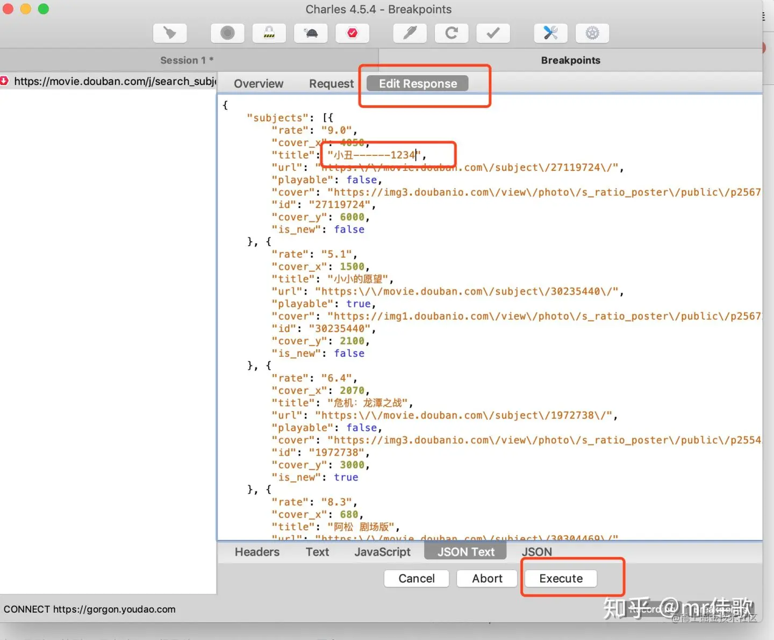Click the validate checkmark icon
Image resolution: width=774 pixels, height=640 pixels.
[x=493, y=33]
